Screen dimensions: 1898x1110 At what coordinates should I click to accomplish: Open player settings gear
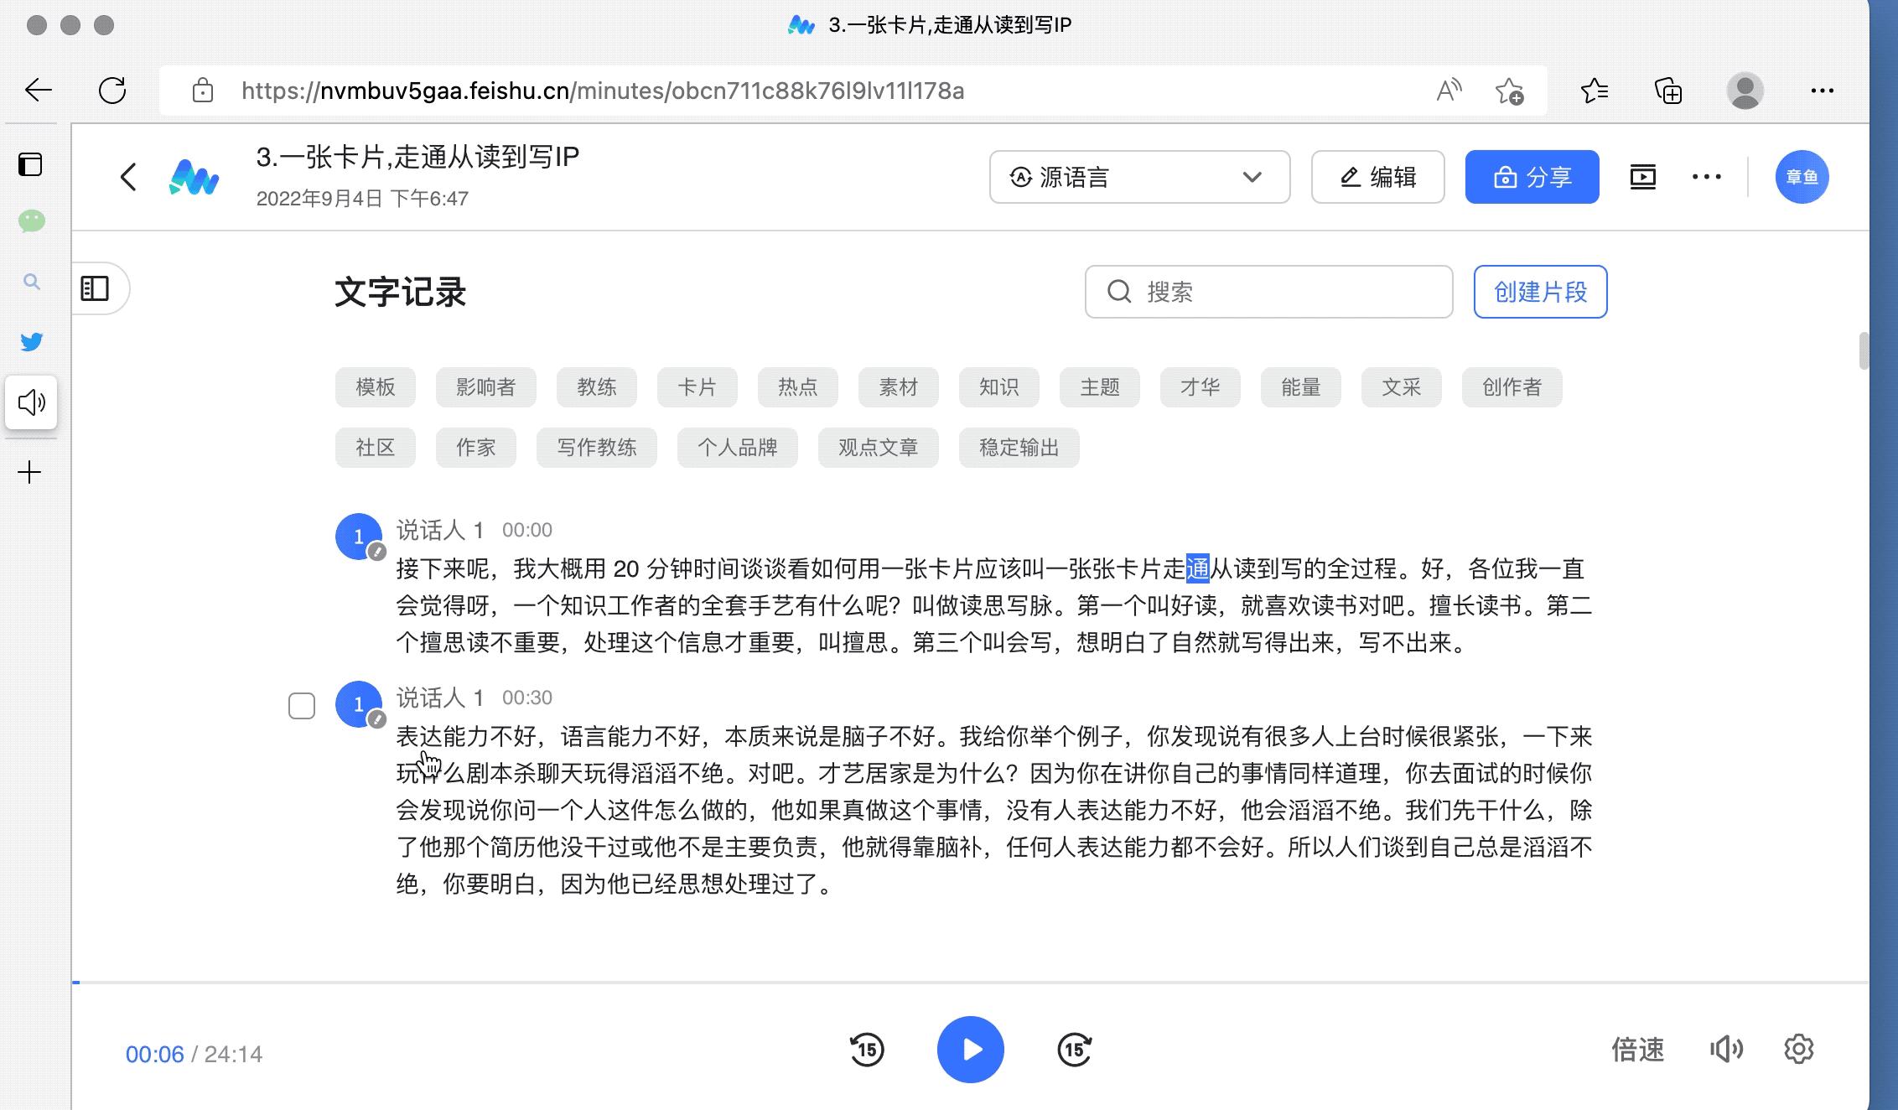click(x=1798, y=1049)
